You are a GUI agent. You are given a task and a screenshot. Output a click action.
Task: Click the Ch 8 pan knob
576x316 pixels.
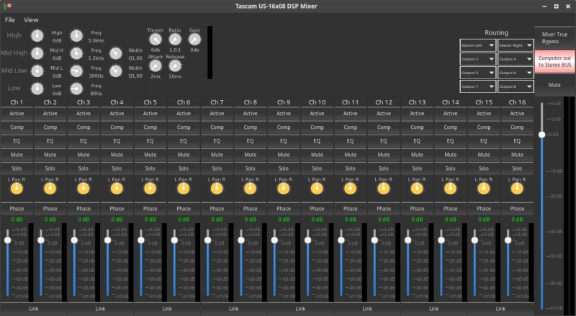pyautogui.click(x=250, y=189)
